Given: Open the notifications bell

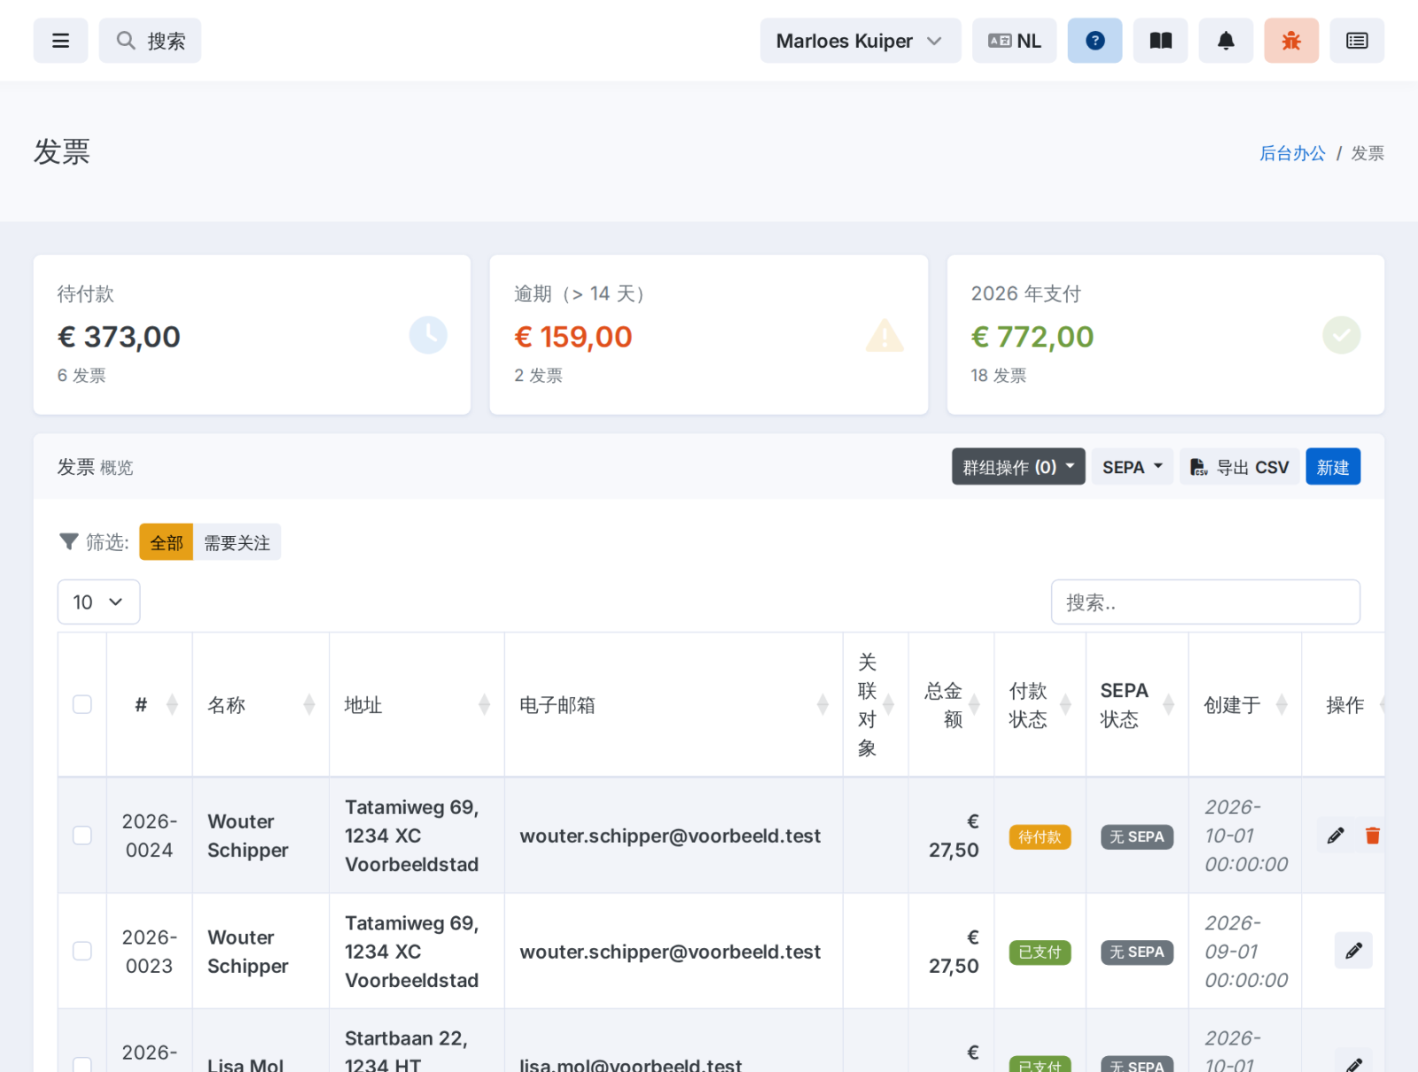Looking at the screenshot, I should tap(1226, 41).
